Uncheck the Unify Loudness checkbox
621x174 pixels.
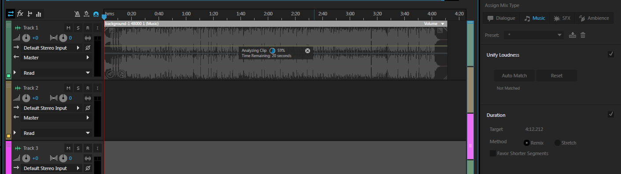tap(610, 54)
